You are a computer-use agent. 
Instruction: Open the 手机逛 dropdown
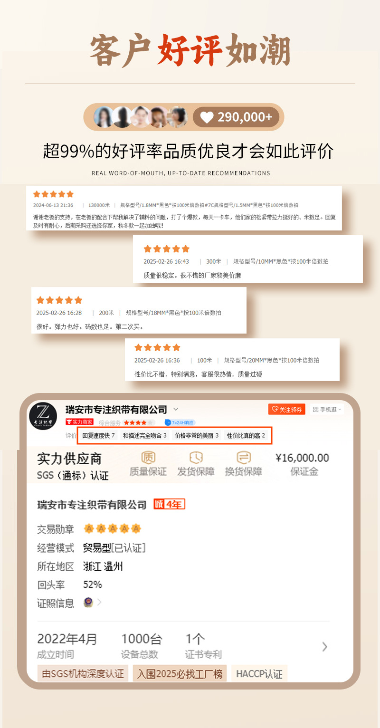327,409
